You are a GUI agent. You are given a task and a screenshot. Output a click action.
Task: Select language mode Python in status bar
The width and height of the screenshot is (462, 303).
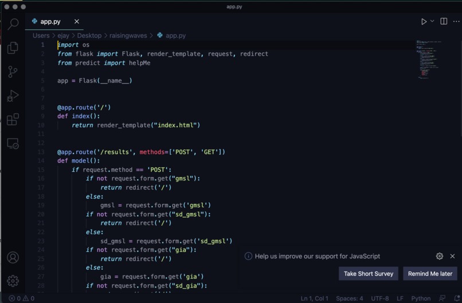(x=421, y=298)
